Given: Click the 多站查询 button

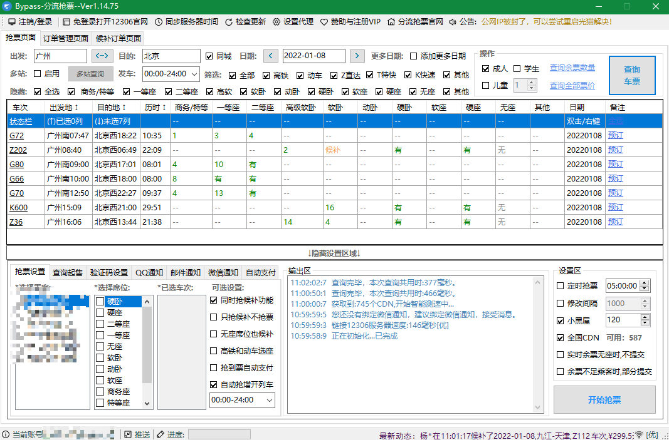Looking at the screenshot, I should tap(90, 74).
